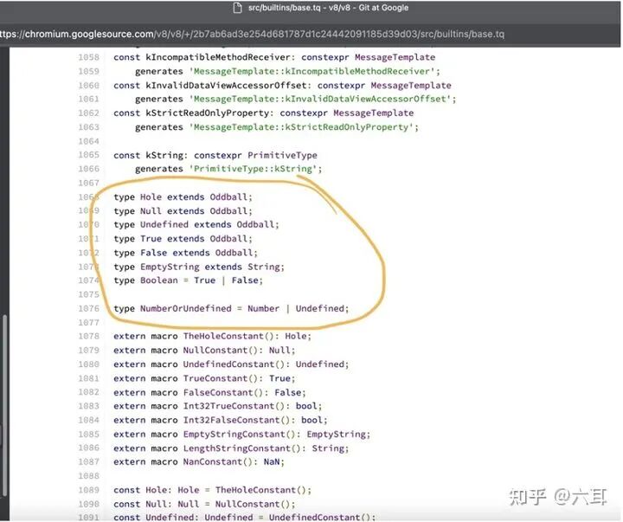Click line number 1065

click(x=88, y=155)
